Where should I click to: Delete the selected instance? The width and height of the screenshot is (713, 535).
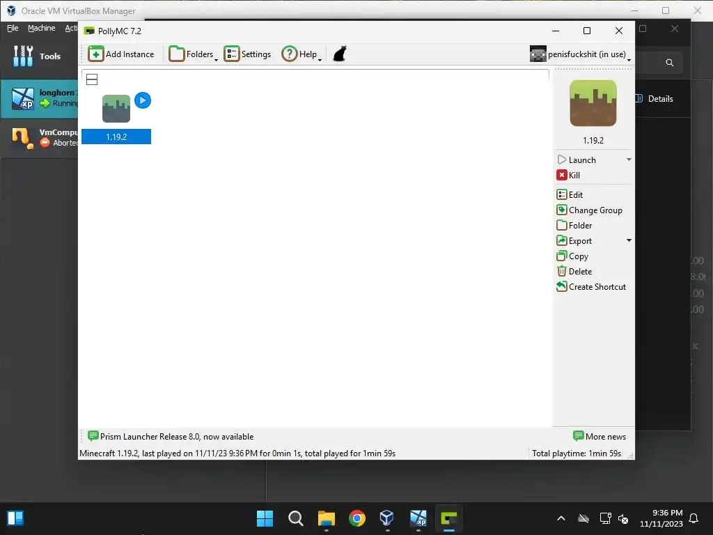pyautogui.click(x=574, y=271)
